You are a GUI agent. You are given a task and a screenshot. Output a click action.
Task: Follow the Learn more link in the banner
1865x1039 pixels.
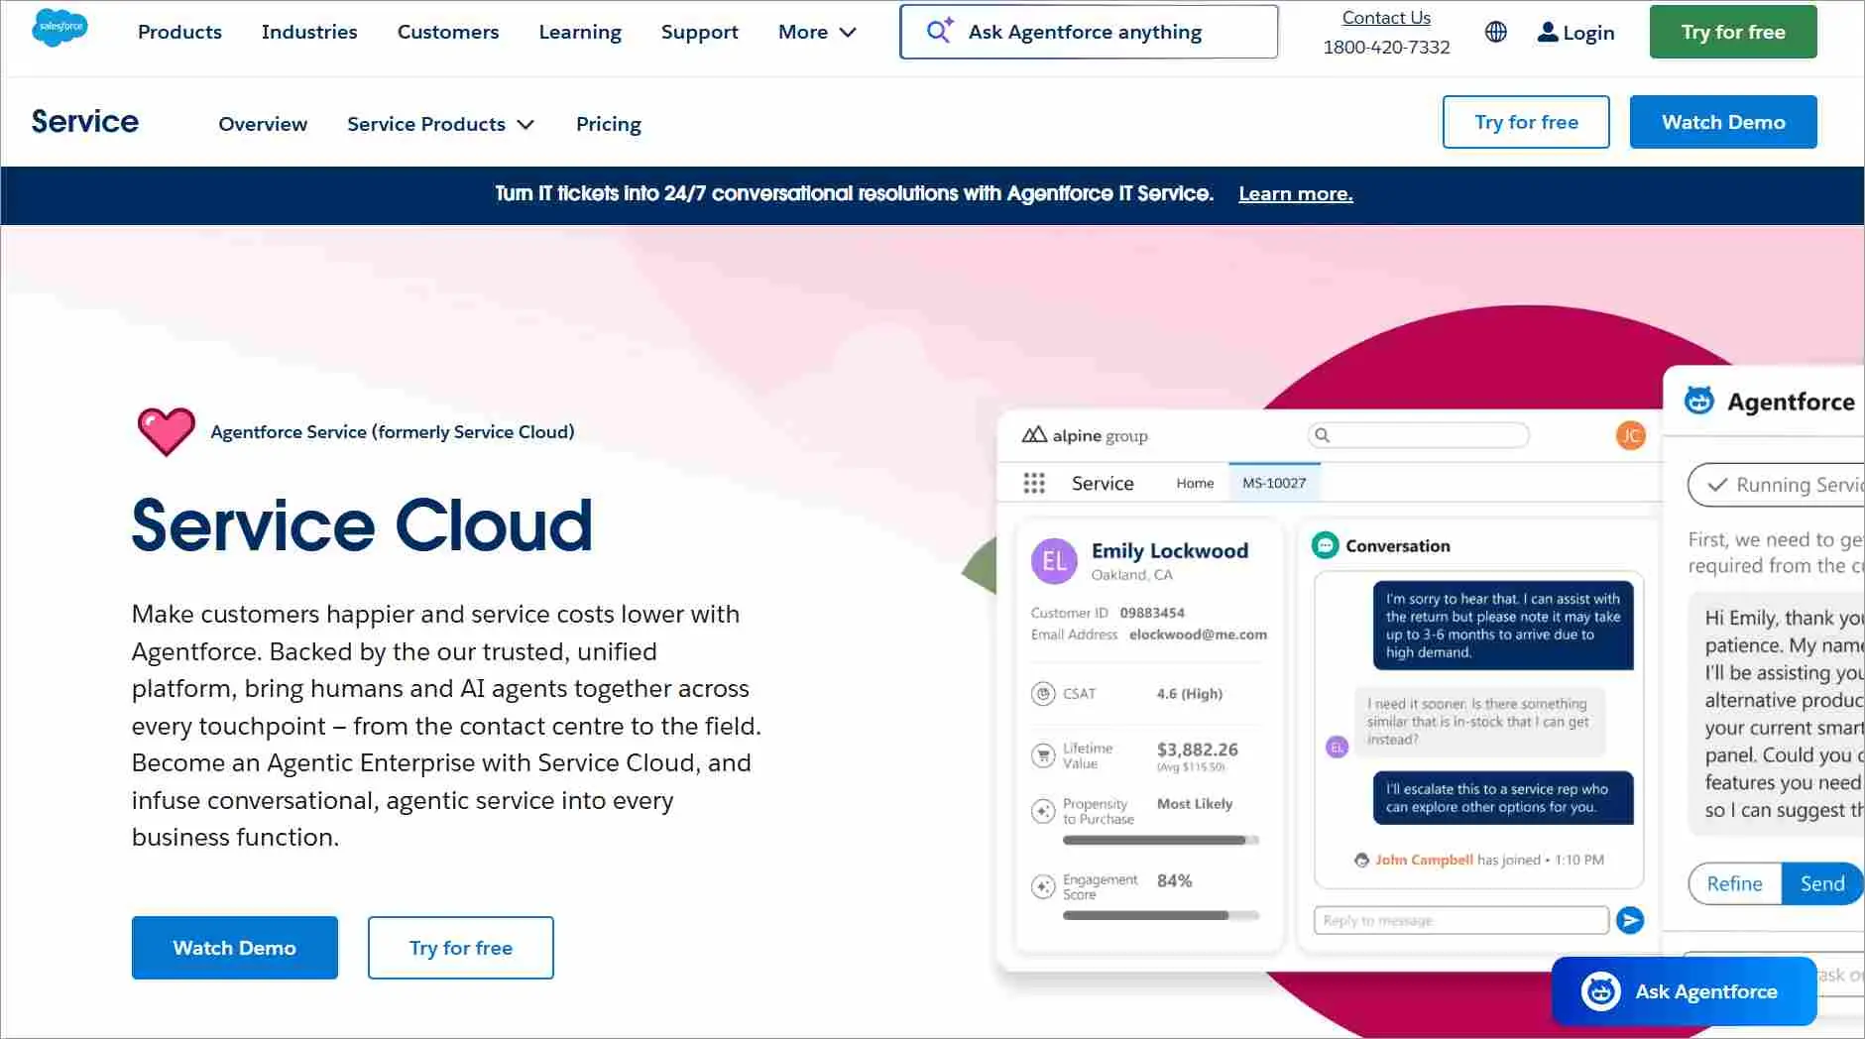coord(1295,193)
